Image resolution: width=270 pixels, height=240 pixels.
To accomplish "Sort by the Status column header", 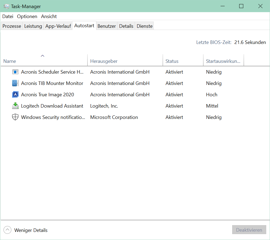I will click(183, 60).
